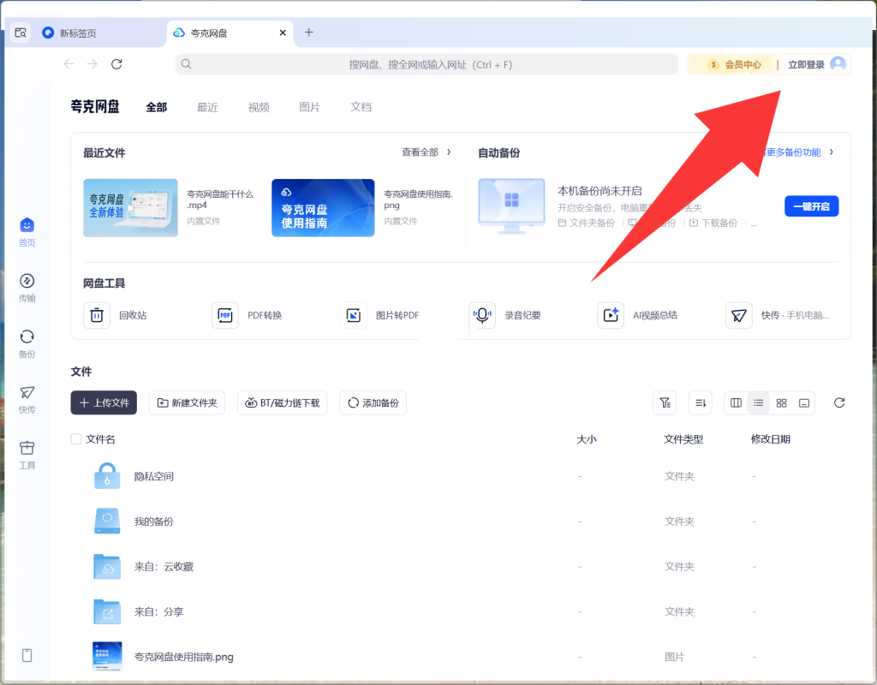Switch to the 全部 tab
This screenshot has width=877, height=685.
tap(157, 107)
